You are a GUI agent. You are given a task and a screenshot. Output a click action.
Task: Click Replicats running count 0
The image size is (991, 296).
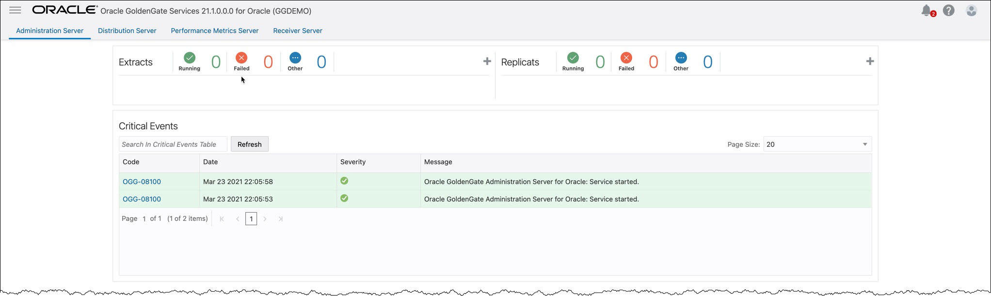pos(600,62)
